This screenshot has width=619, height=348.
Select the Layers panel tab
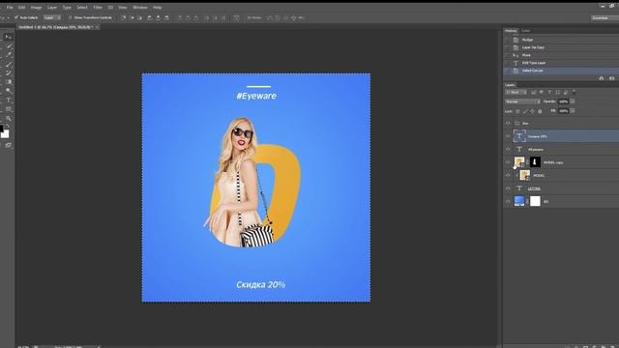pyautogui.click(x=510, y=85)
